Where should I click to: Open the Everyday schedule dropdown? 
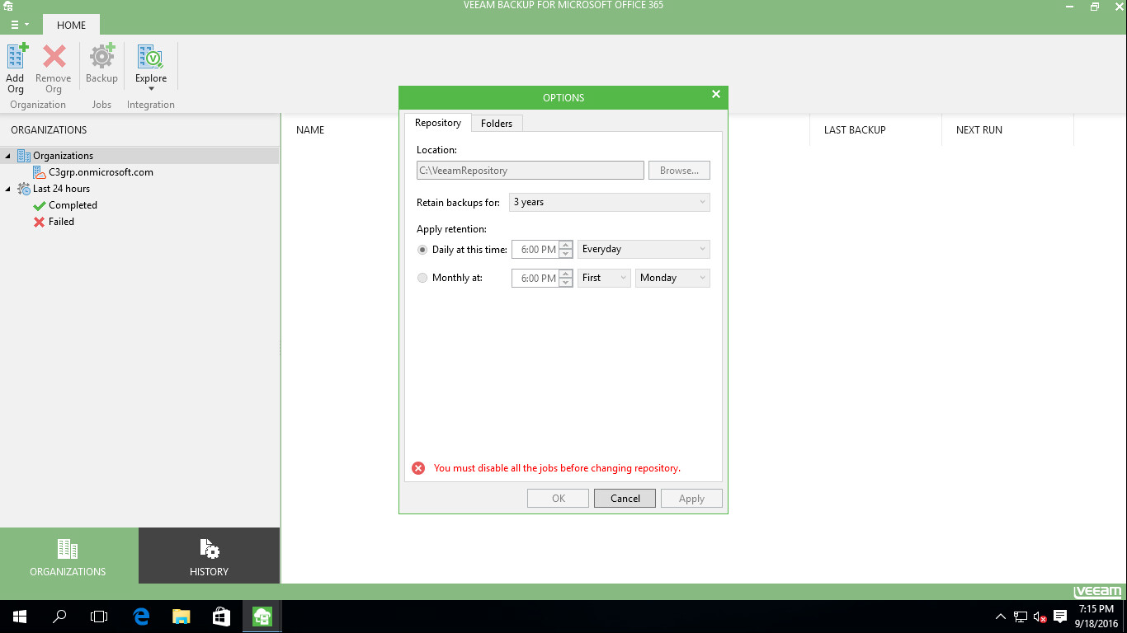(644, 249)
